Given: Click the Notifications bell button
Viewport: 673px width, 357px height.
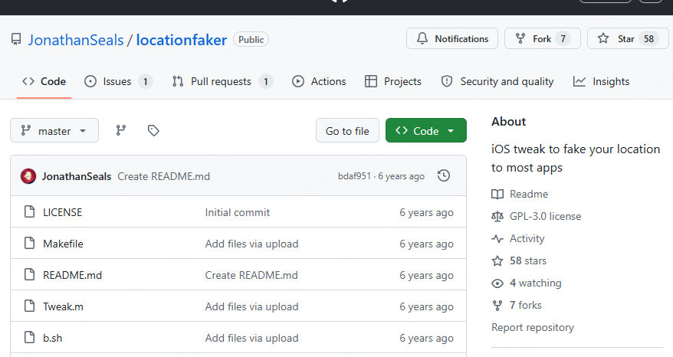Looking at the screenshot, I should [x=452, y=38].
